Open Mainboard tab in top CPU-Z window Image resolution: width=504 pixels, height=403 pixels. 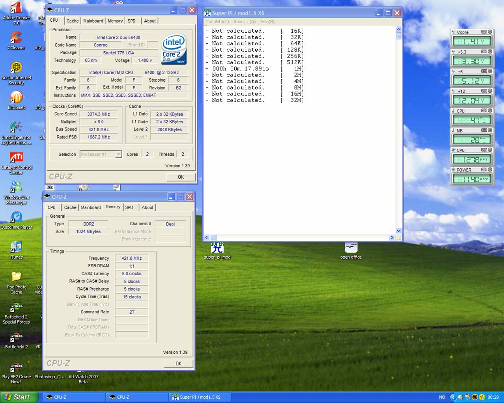pos(93,21)
